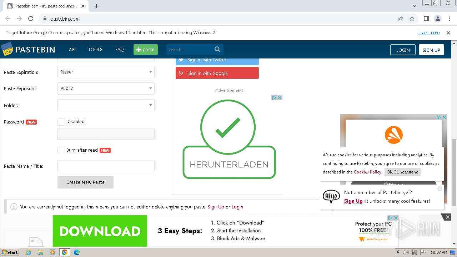Click the HERUNTERLADEN ad image
457x257 pixels.
click(229, 140)
